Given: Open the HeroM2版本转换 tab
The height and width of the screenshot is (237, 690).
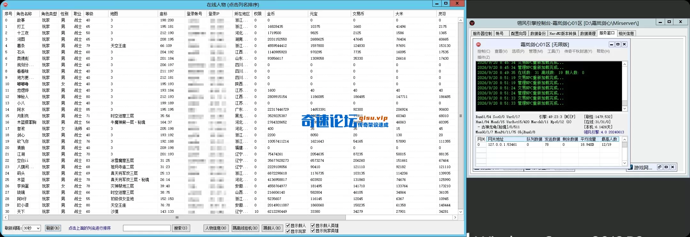Looking at the screenshot, I should pyautogui.click(x=563, y=33).
